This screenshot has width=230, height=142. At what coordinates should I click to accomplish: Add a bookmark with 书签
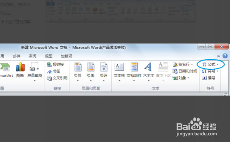tap(53, 71)
